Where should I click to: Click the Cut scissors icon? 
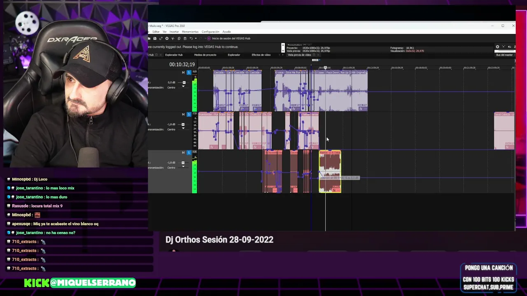click(x=173, y=38)
